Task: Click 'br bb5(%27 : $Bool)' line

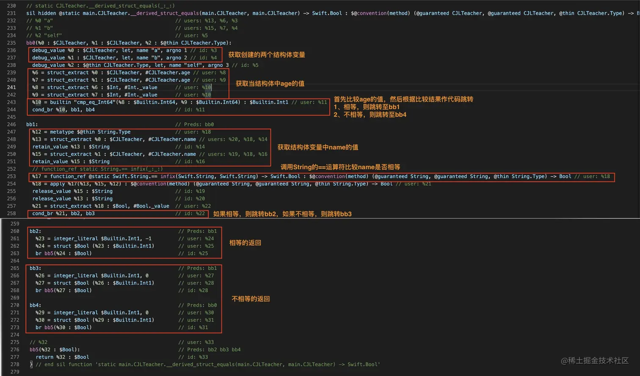Action: [x=121, y=290]
